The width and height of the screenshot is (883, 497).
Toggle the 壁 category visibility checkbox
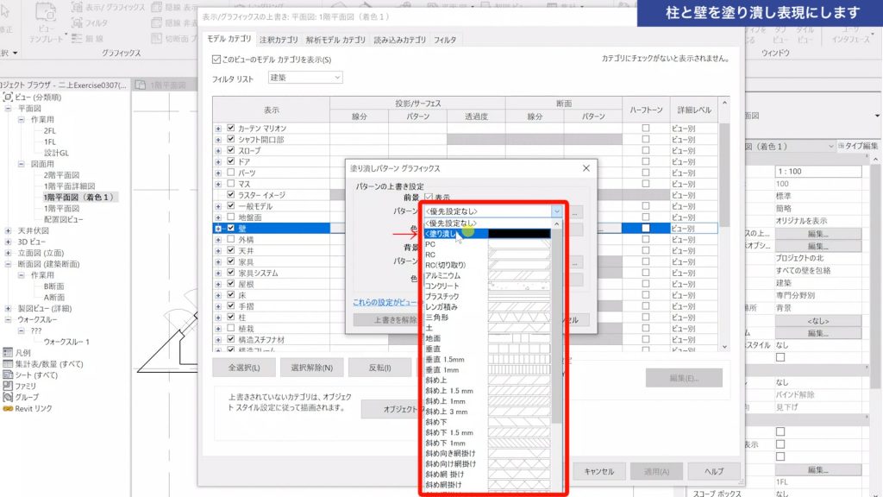(x=231, y=226)
